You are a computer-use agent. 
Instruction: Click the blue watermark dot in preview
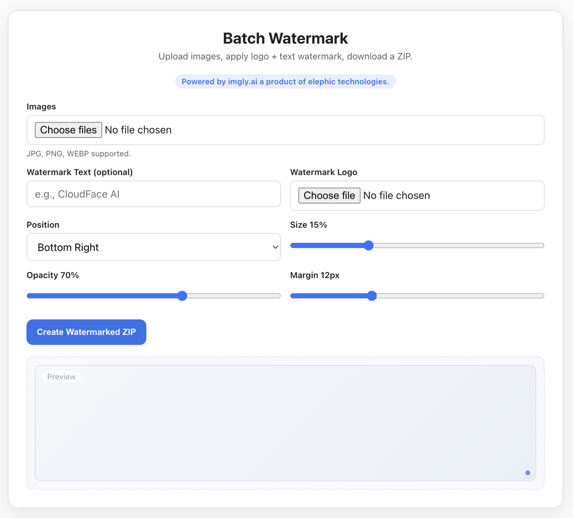point(528,473)
